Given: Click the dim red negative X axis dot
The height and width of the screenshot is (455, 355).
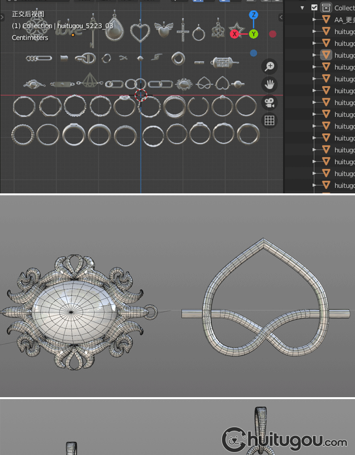Looking at the screenshot, I should click(x=273, y=34).
